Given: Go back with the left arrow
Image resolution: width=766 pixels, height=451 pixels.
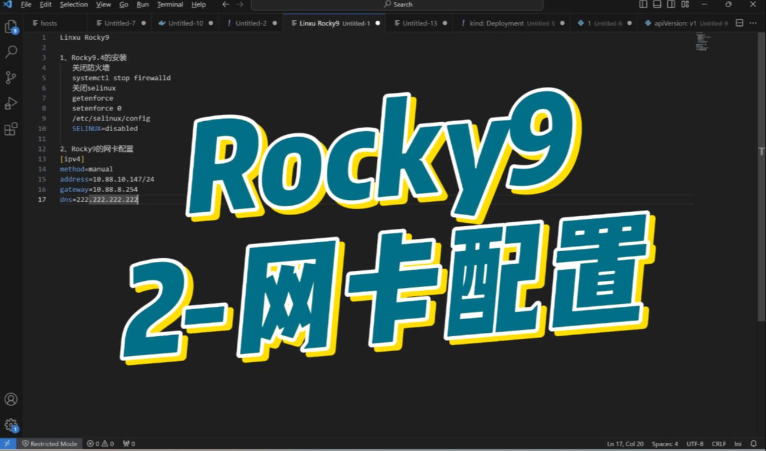Looking at the screenshot, I should click(x=226, y=4).
